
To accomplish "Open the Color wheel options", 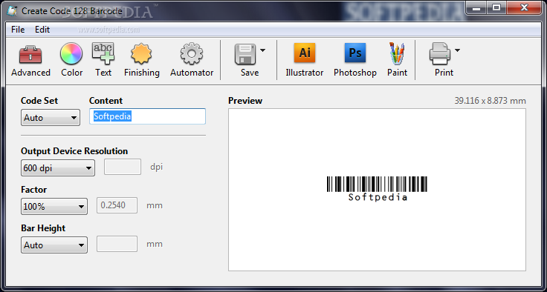I will pyautogui.click(x=71, y=60).
